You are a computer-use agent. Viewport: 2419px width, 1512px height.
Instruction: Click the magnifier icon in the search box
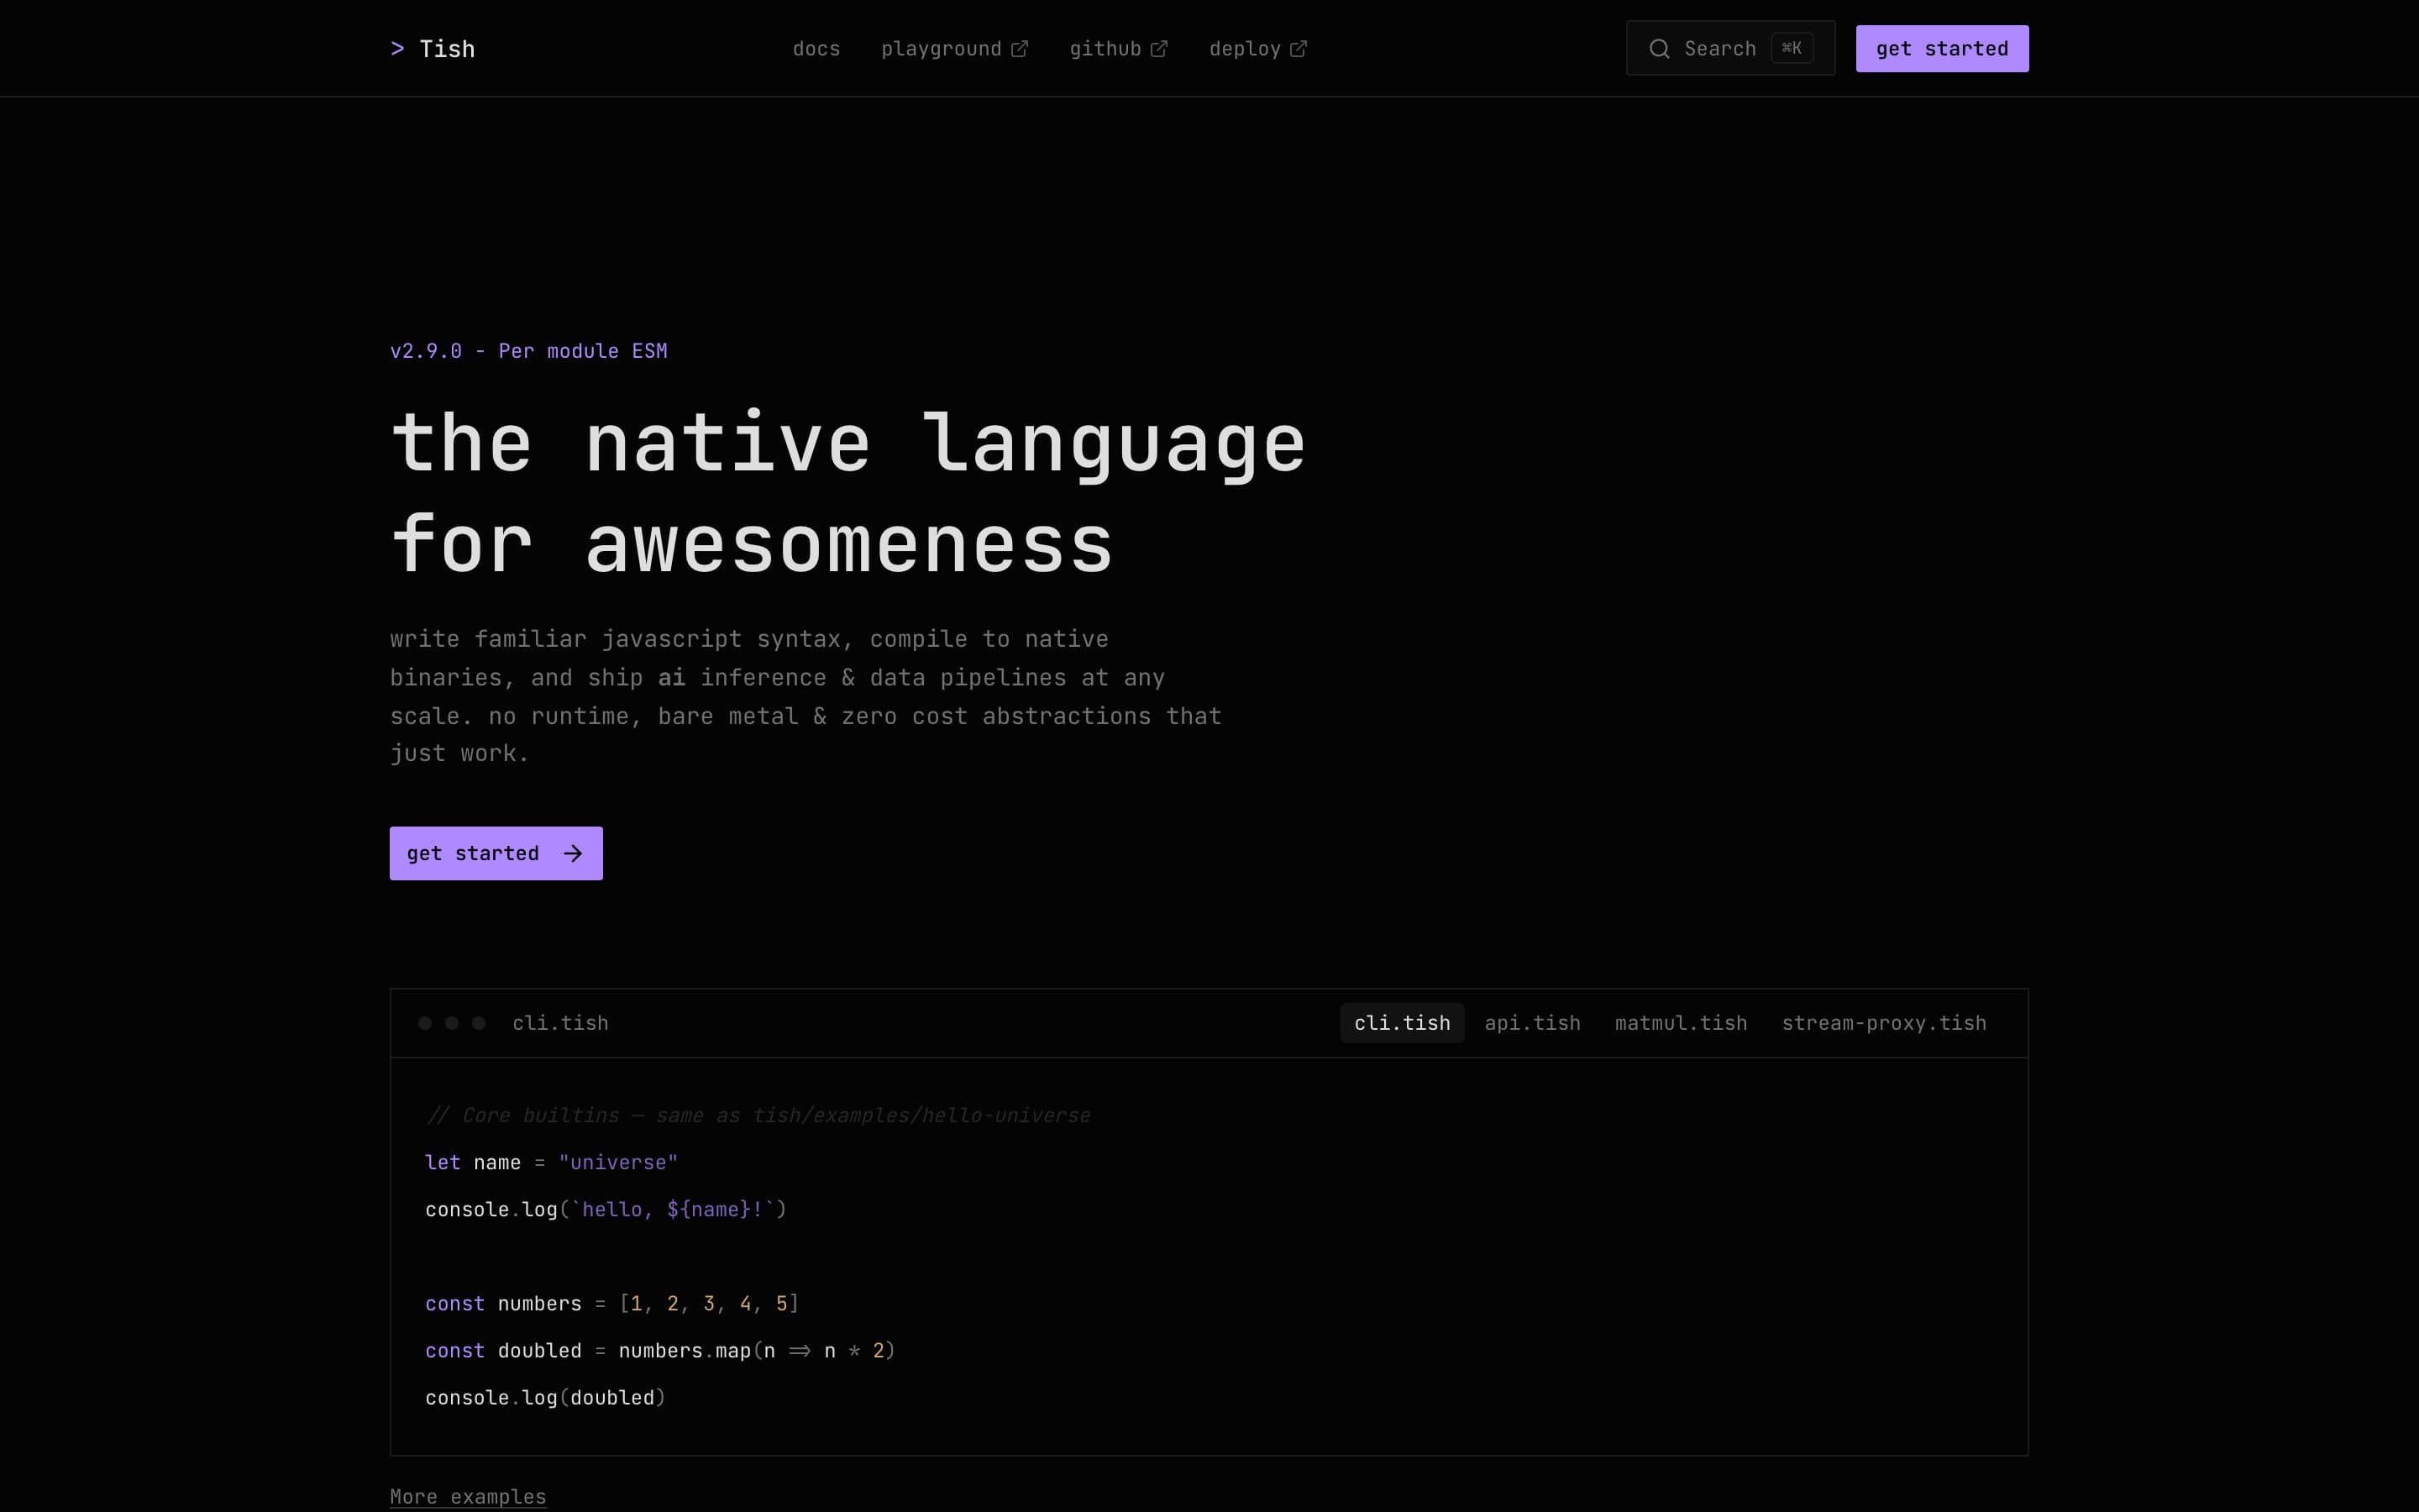pos(1660,49)
